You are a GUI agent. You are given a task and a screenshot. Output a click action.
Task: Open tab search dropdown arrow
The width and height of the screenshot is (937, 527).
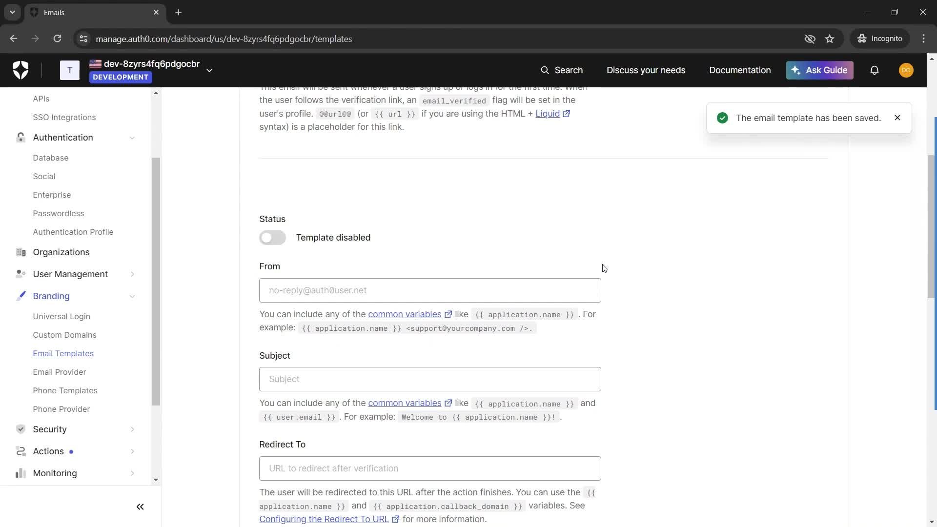[12, 12]
